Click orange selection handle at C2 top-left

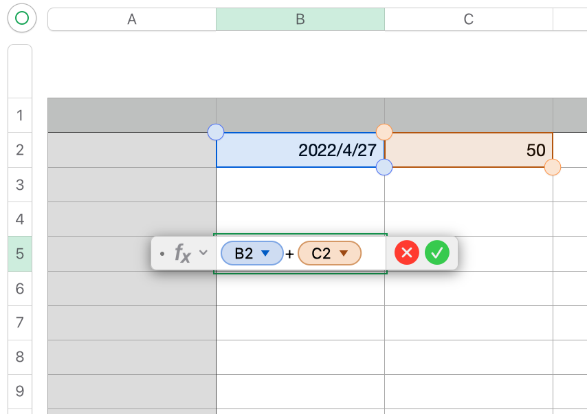coord(384,132)
